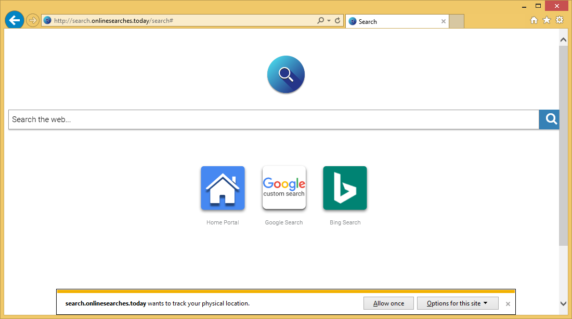Expand the address bar search dropdown arrow
Image resolution: width=572 pixels, height=319 pixels.
pos(329,21)
